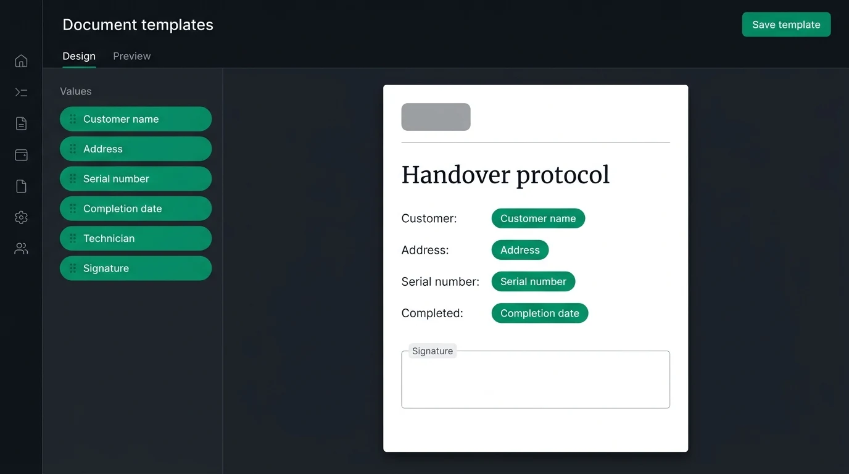Select the Customer name value in the Values list

136,119
